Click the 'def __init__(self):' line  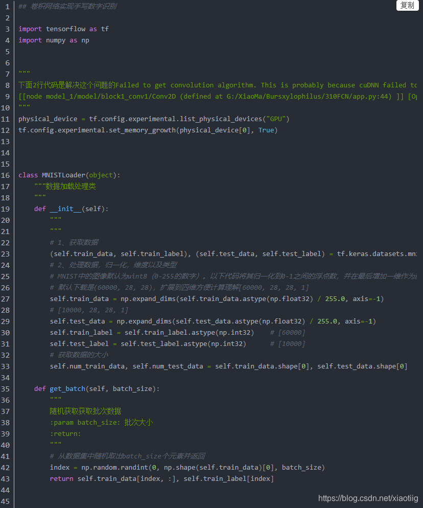pos(71,209)
